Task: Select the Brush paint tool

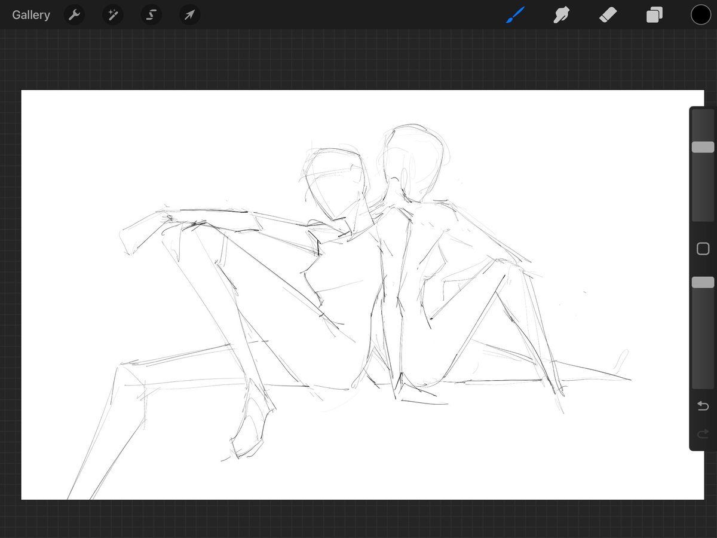Action: [x=514, y=15]
